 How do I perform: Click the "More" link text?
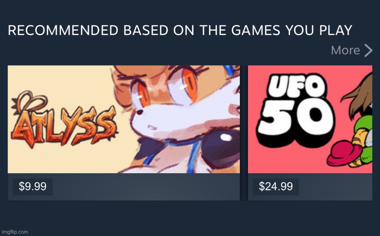[345, 51]
